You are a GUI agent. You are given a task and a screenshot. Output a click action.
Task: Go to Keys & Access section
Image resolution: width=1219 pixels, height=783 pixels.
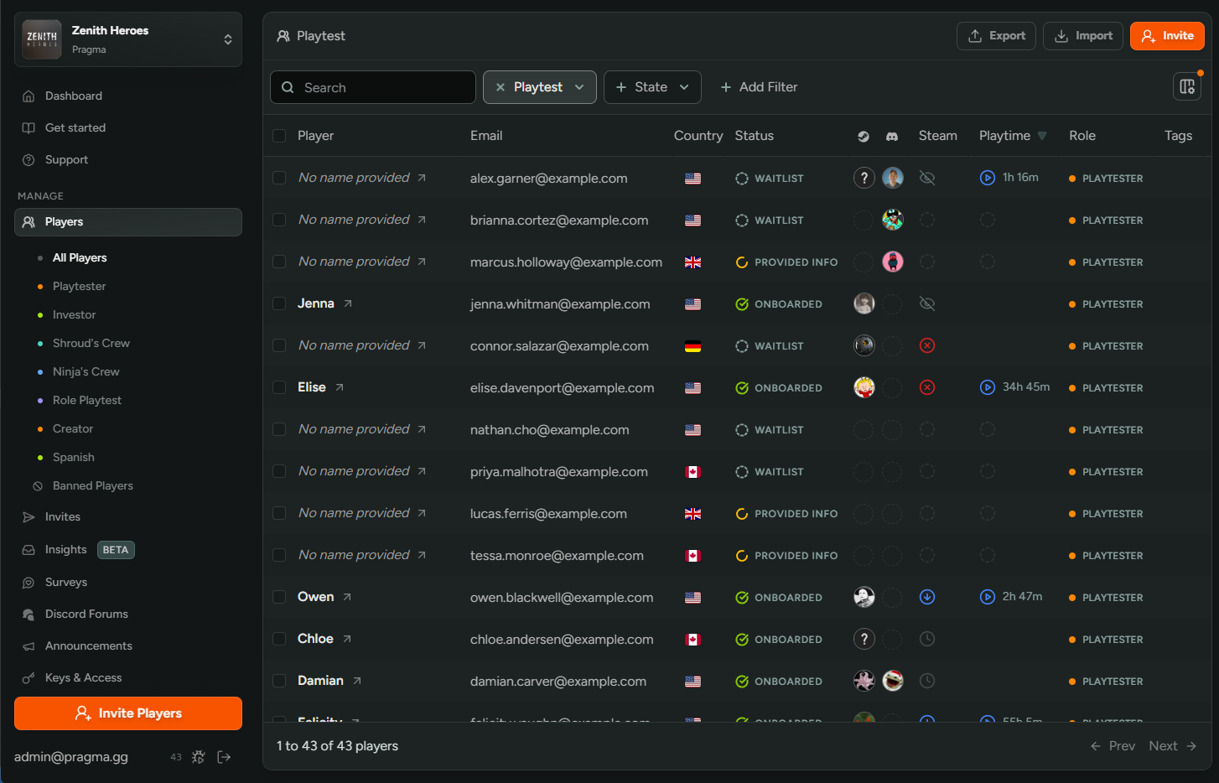83,677
